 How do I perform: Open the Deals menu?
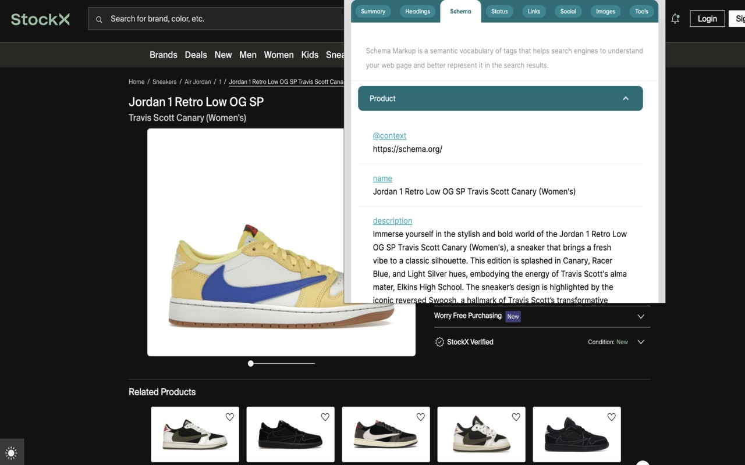coord(196,55)
